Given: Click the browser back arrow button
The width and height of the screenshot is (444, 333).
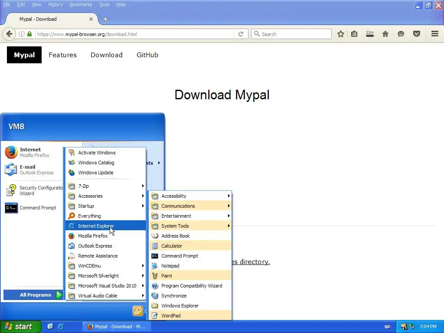Looking at the screenshot, I should click(x=9, y=34).
